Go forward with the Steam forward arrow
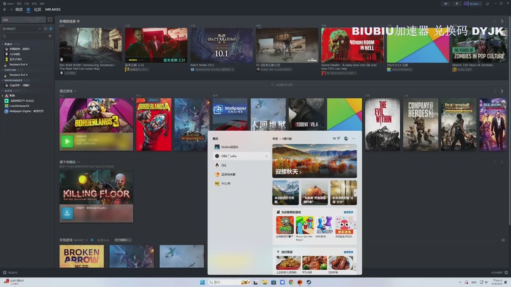This screenshot has width=511, height=287. coord(11,10)
